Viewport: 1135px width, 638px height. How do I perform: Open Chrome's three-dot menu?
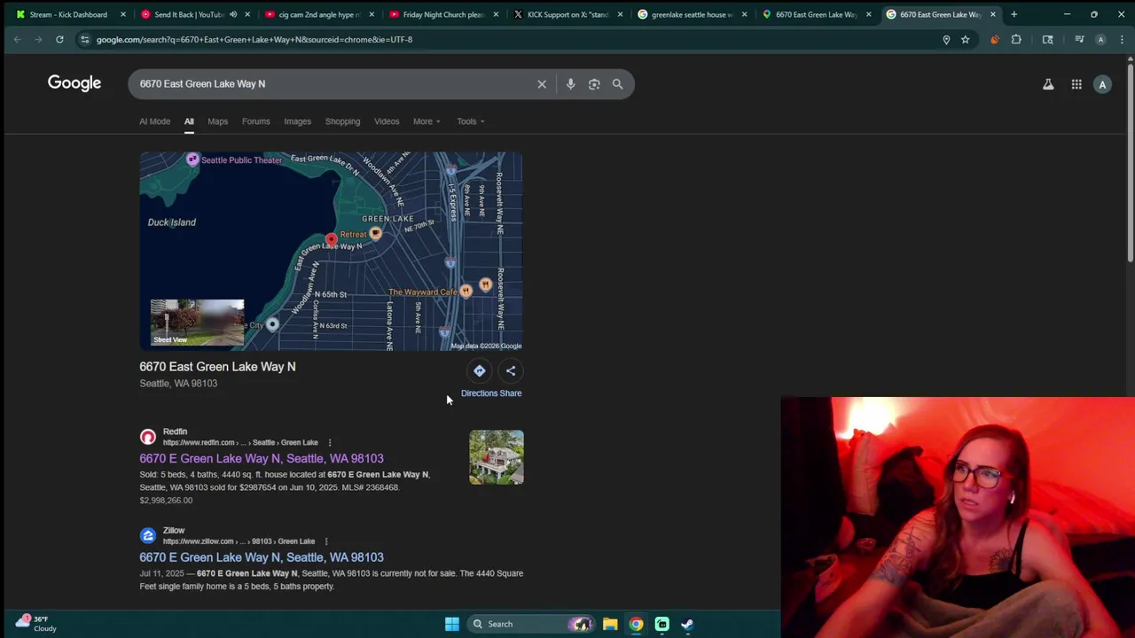pos(1123,39)
